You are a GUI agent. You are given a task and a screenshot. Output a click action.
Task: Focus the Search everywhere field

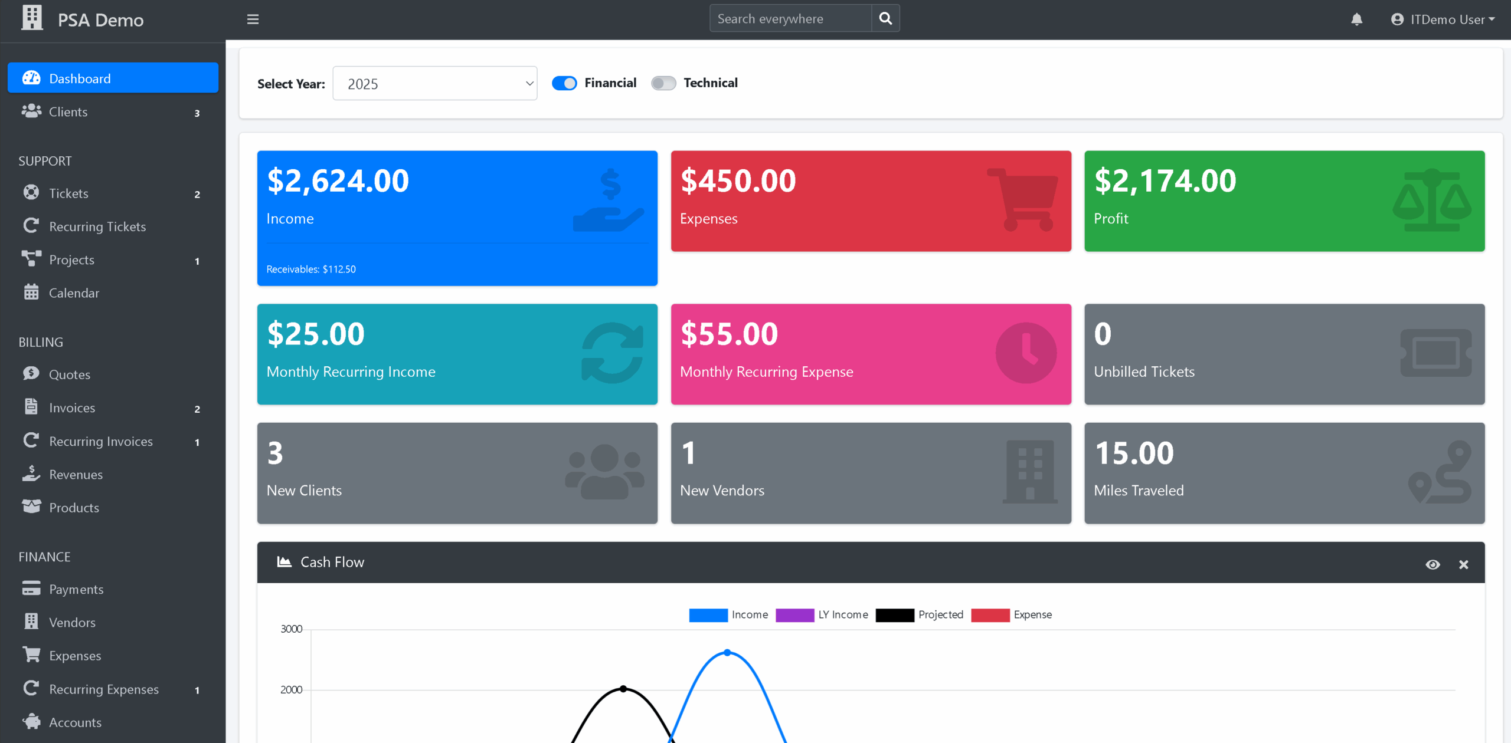click(790, 18)
